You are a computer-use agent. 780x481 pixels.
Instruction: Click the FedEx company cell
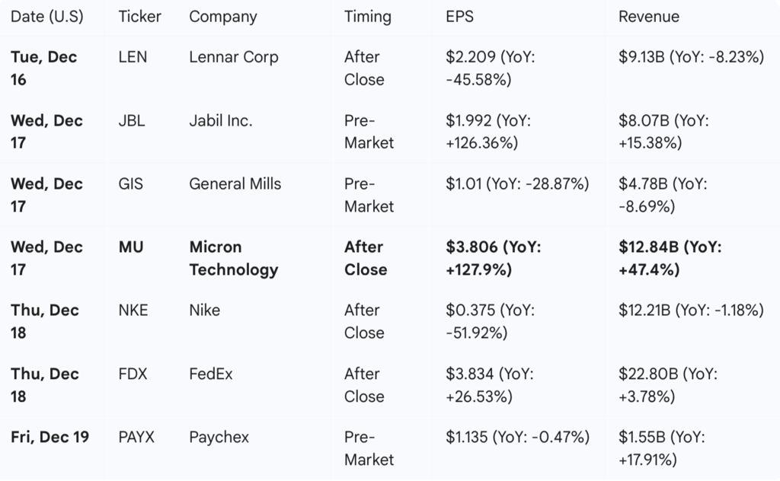pos(211,374)
